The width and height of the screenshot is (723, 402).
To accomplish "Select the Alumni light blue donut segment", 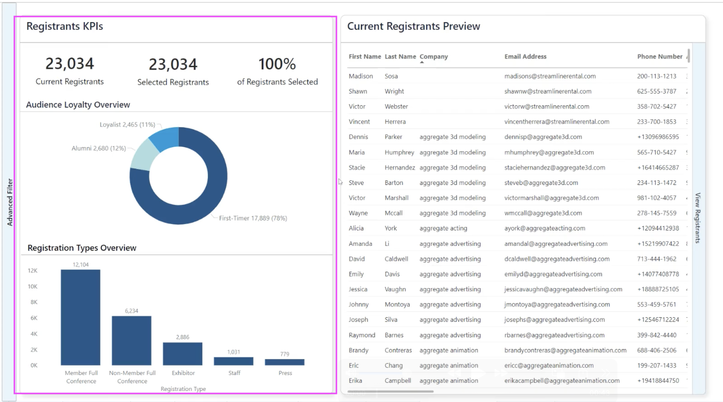I will pos(143,155).
